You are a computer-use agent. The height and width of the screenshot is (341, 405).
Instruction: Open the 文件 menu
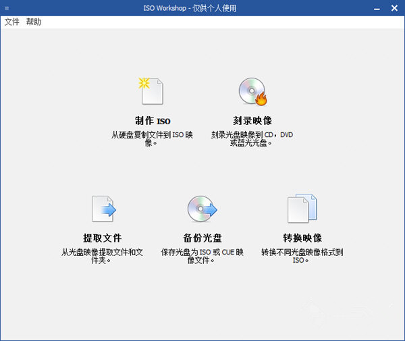point(12,22)
